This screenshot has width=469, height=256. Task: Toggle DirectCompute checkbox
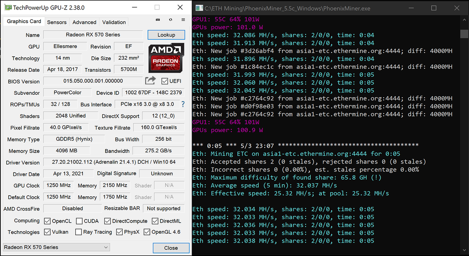pyautogui.click(x=107, y=221)
